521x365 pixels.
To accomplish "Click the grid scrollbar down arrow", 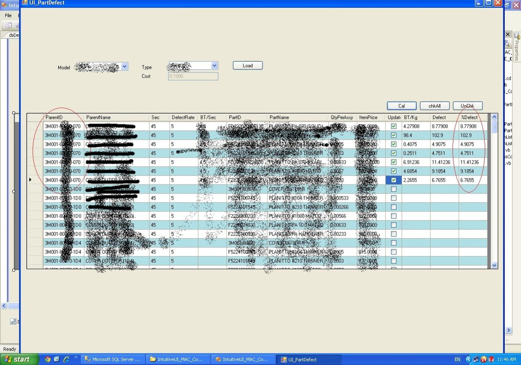I will tap(495, 265).
